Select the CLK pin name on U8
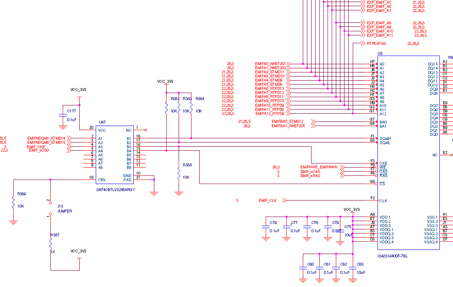Screen dimensions: 453x287 [x=383, y=201]
